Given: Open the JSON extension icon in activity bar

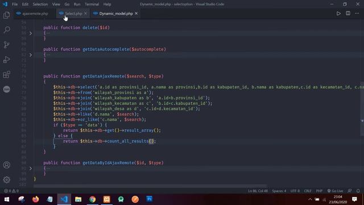Looking at the screenshot, I should (6, 89).
